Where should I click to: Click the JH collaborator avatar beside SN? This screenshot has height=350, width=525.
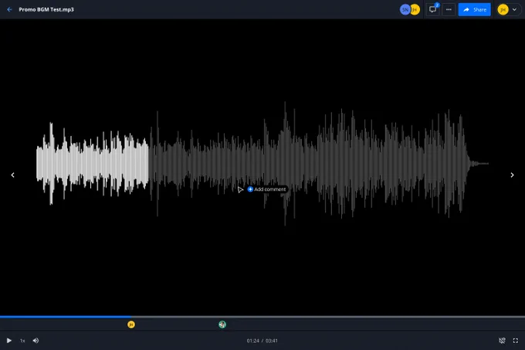pyautogui.click(x=415, y=9)
